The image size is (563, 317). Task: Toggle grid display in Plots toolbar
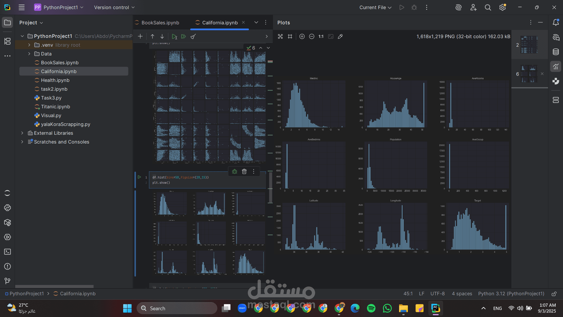[x=290, y=36]
